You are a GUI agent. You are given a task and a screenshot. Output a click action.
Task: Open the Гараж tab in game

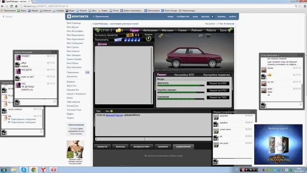point(134,30)
